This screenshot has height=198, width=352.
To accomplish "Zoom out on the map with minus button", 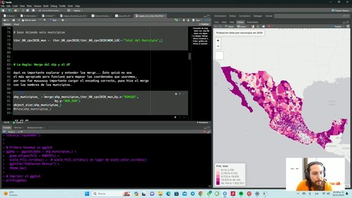I will pyautogui.click(x=218, y=46).
